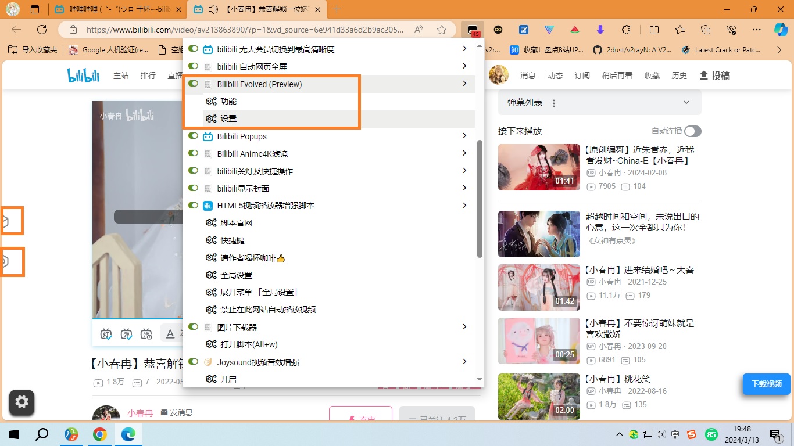
Task: Expand submenu arrow for HTML5视频播放器增强脚本
Action: tap(464, 205)
